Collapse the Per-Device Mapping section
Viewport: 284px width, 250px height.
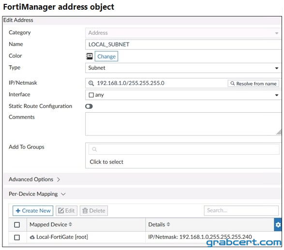coord(37,194)
